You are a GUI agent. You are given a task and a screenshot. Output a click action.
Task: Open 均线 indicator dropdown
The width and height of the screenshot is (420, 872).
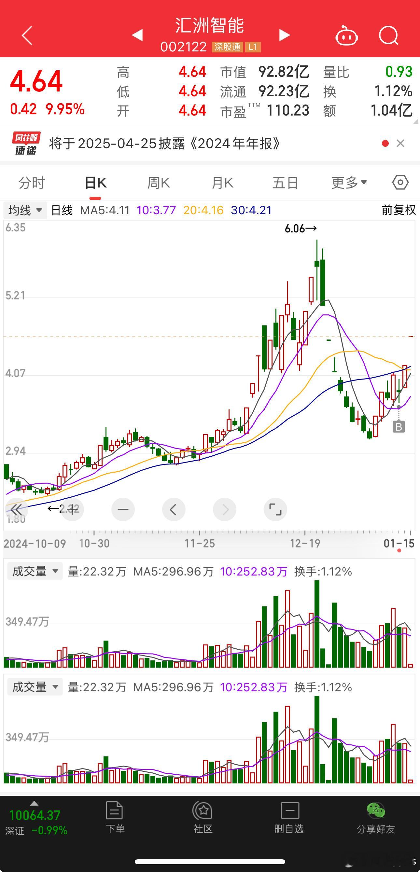click(x=25, y=210)
